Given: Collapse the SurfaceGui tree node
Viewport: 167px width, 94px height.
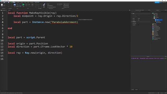Looking at the screenshot, I should point(154,21).
